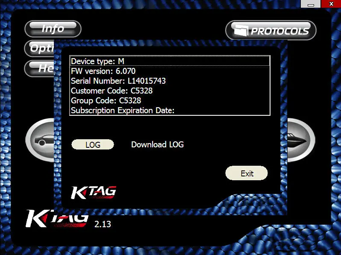Click the folder icon in Protocols button
Viewport: 341px width, 255px height.
click(241, 30)
